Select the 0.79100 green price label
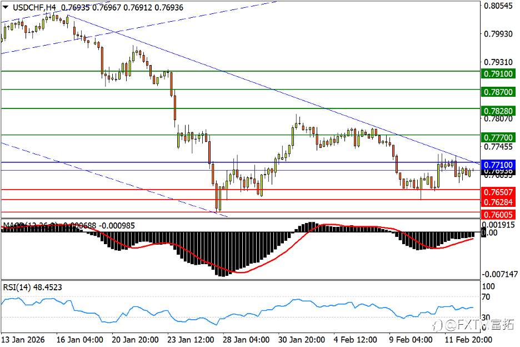Screen dimensions: 520x347 (x=498, y=74)
